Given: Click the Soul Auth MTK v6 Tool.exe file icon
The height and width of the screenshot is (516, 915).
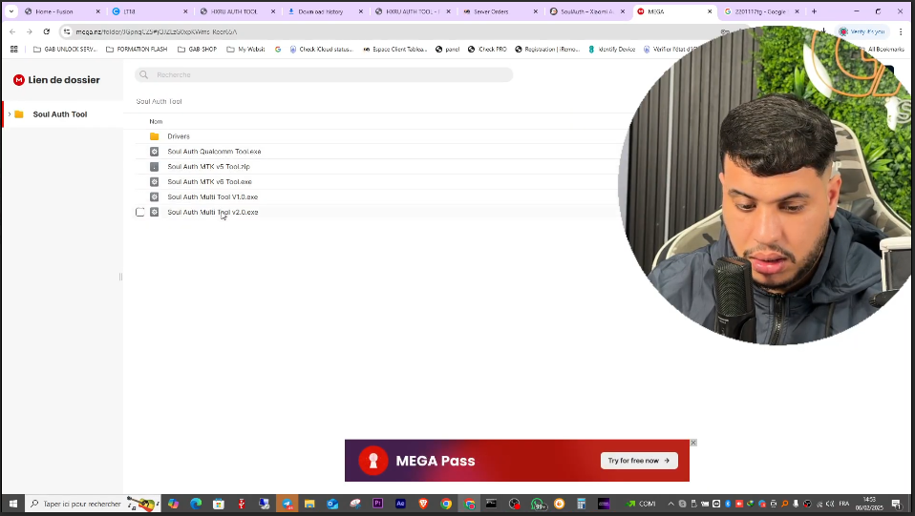Looking at the screenshot, I should 154,182.
